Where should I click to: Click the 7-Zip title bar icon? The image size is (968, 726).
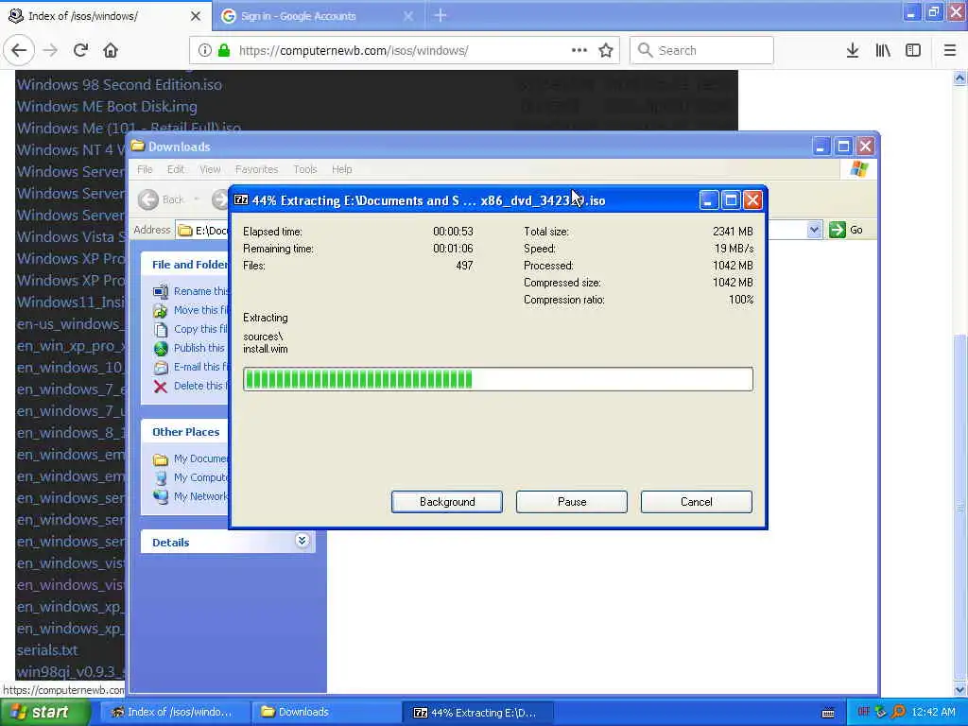241,200
